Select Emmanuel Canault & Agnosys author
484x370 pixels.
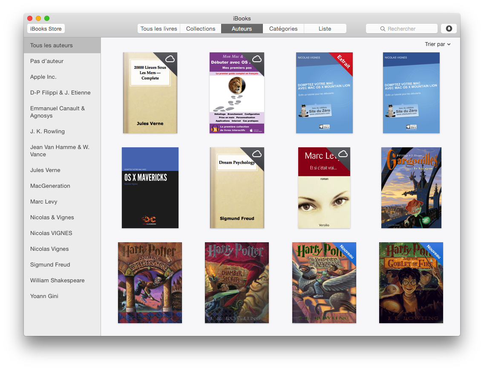pos(62,112)
